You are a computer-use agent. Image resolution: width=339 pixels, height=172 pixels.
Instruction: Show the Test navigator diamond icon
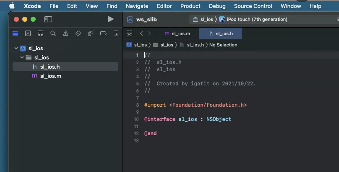(78, 33)
